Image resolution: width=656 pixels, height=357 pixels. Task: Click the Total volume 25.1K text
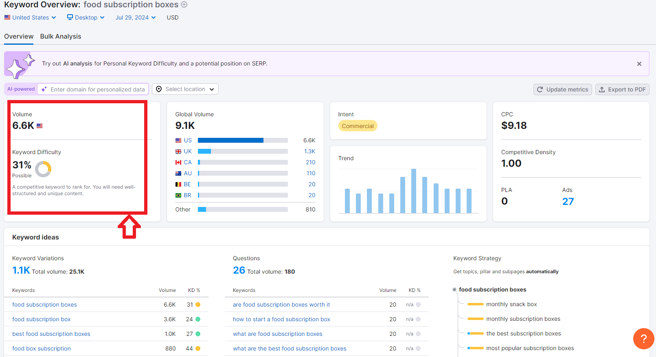point(58,272)
